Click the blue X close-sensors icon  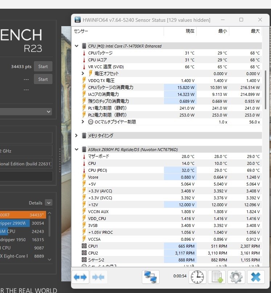256,277
